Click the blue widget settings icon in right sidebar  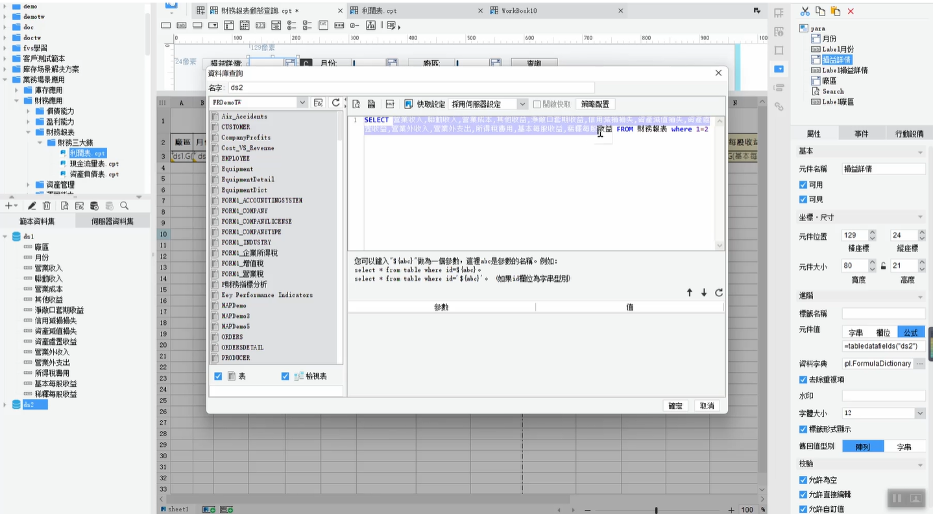tap(779, 69)
